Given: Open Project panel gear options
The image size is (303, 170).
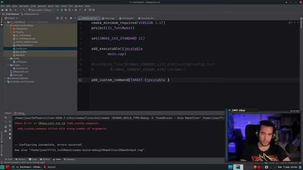Looking at the screenshot, I should click(x=71, y=18).
